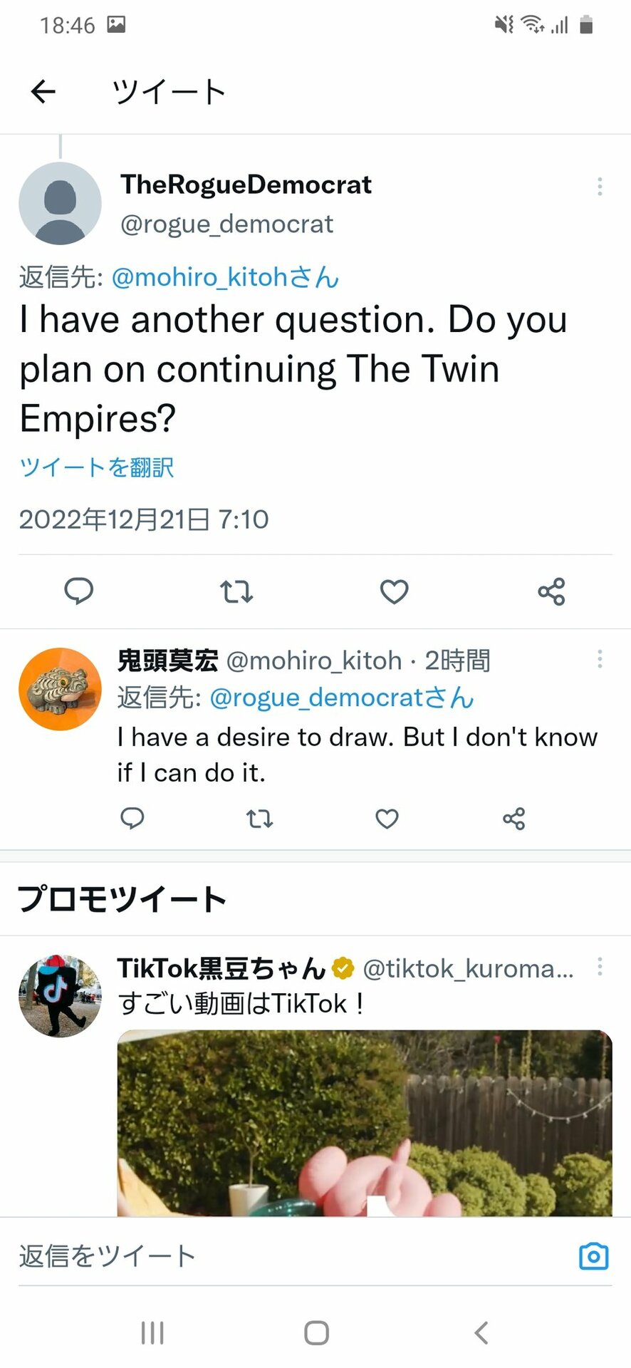This screenshot has height=1368, width=631.
Task: Reply to 鬼頭莫宏's tweet
Action: tap(132, 818)
